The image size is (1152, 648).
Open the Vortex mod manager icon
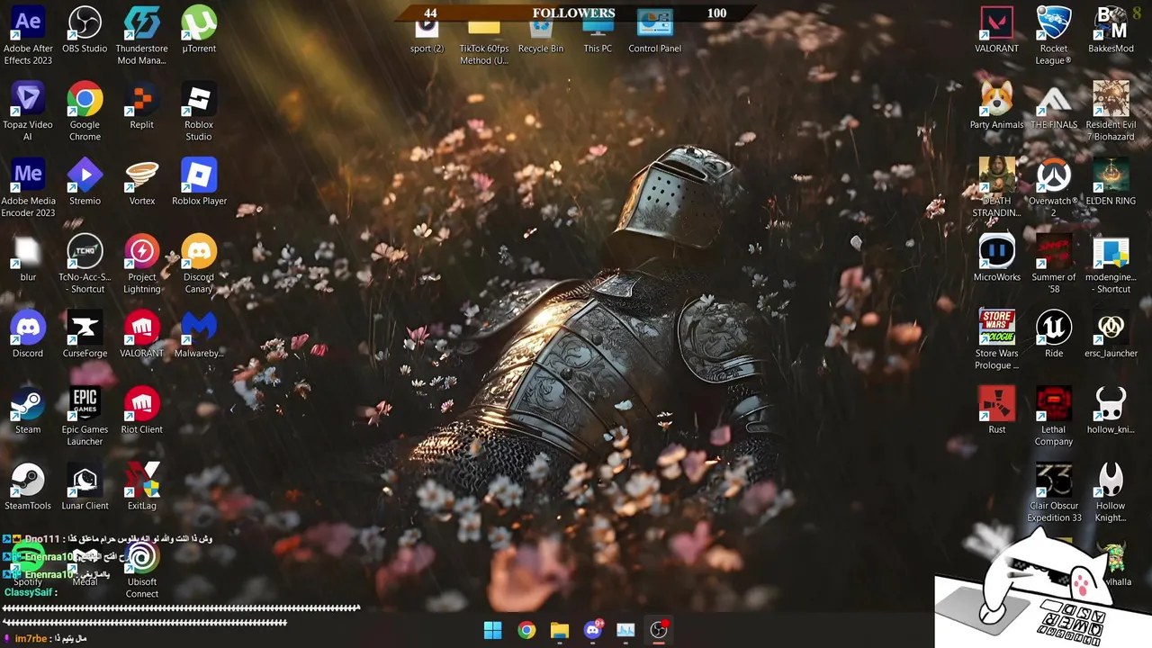coord(141,183)
